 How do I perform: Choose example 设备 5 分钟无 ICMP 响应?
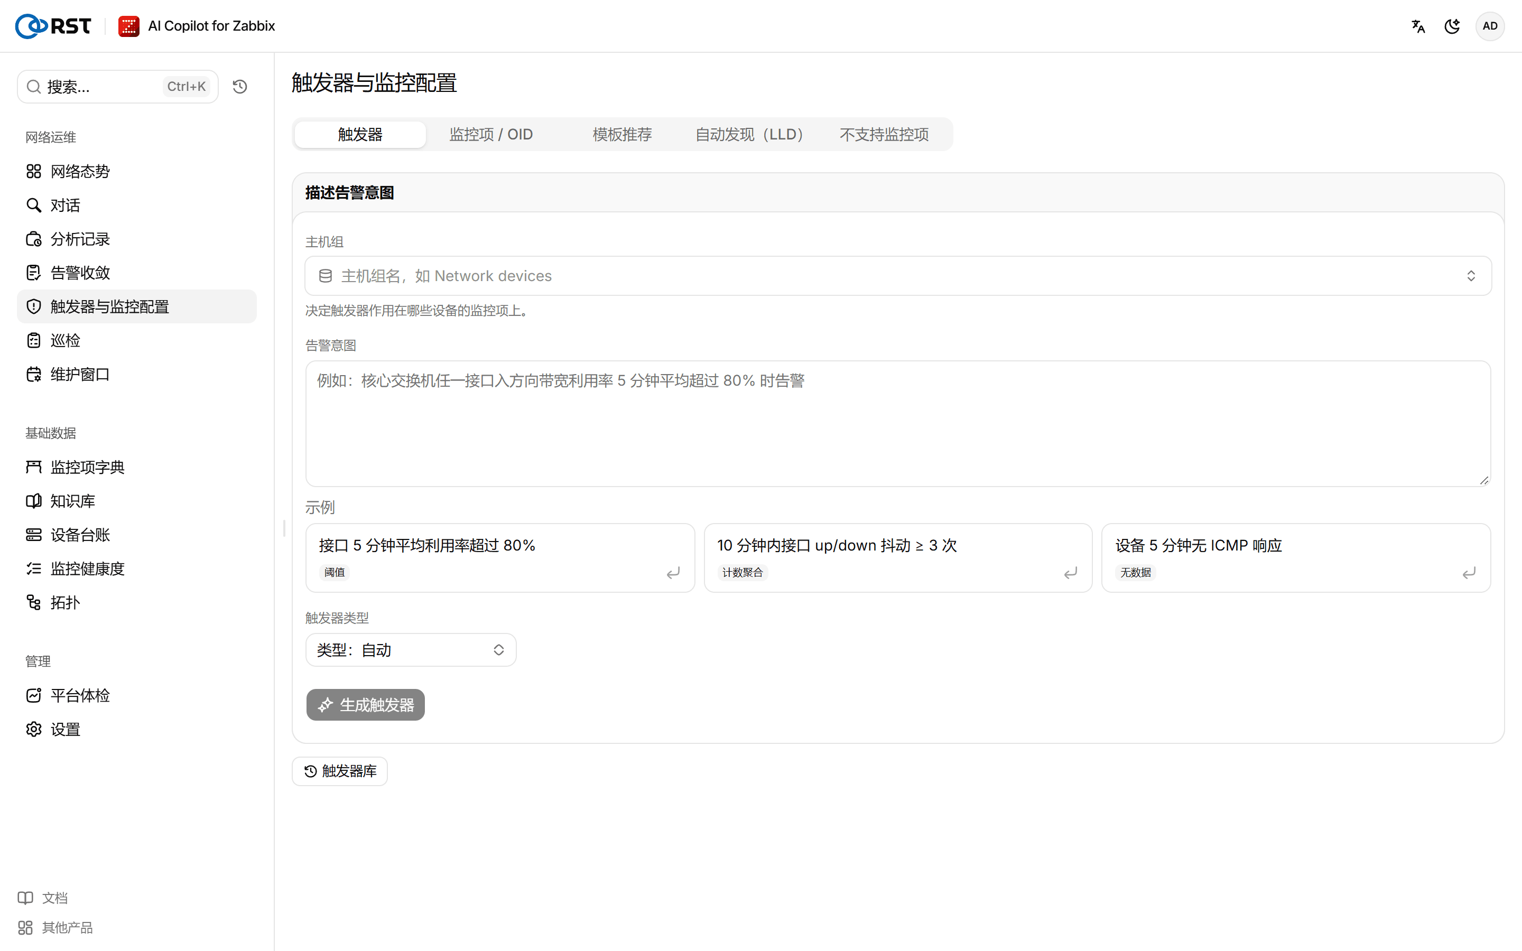1296,558
